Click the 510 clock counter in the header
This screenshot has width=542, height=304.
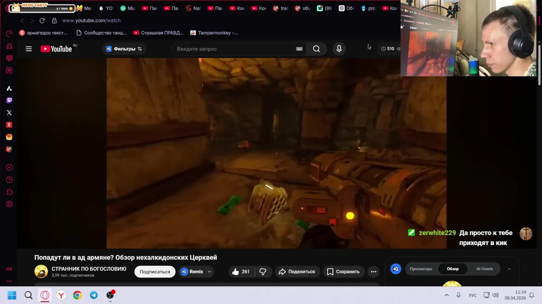pos(388,49)
